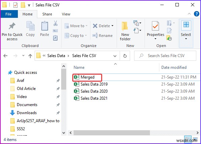Open the Documents quick access folder
201x144 pixels.
point(24,105)
